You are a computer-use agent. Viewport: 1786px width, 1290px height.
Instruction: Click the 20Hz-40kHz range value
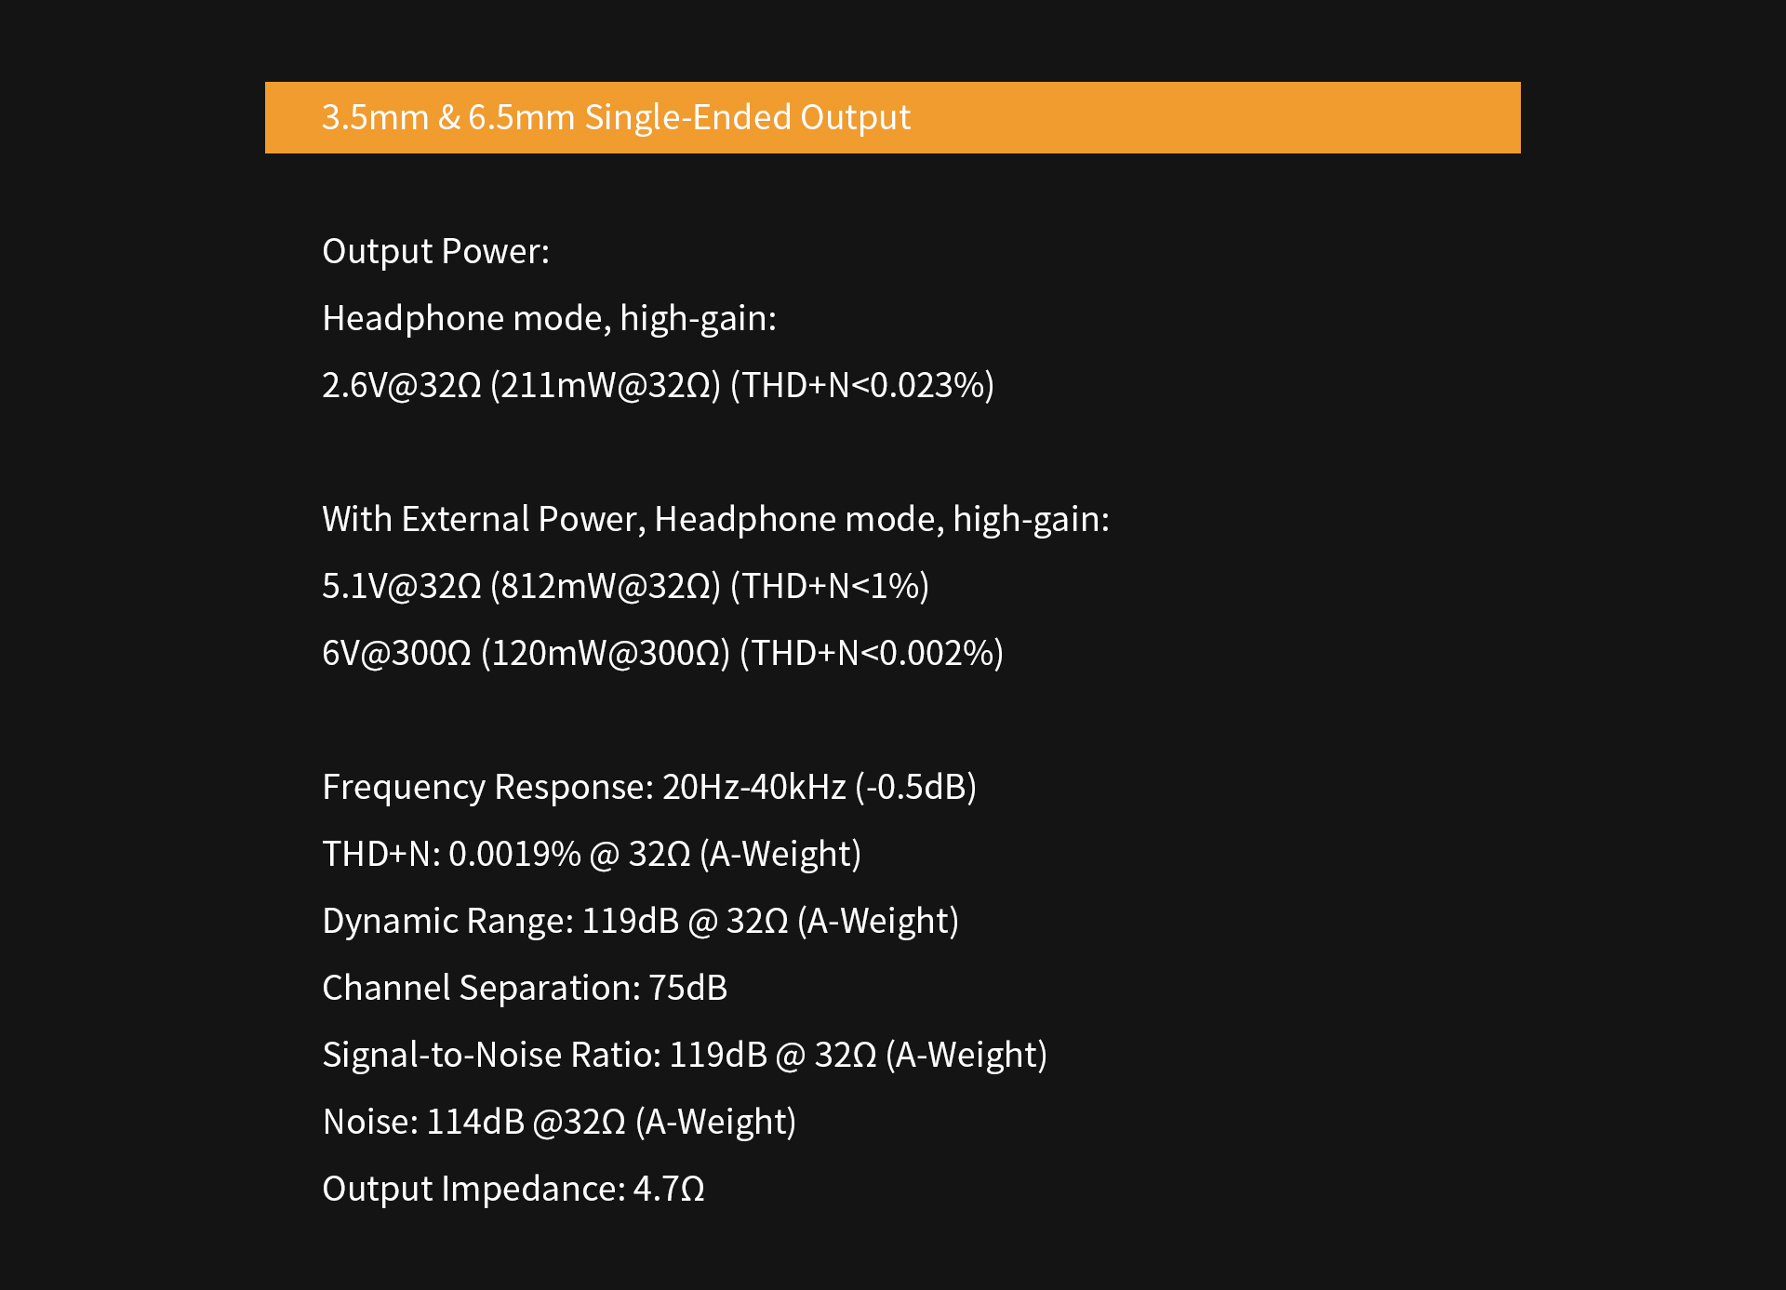pos(753,787)
